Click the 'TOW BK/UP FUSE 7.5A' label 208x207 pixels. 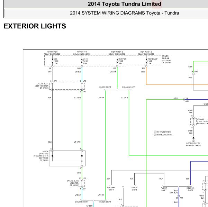click(x=152, y=61)
